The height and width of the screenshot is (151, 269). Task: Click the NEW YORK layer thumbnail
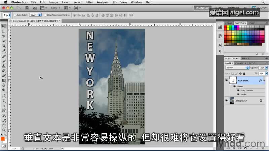(x=233, y=81)
